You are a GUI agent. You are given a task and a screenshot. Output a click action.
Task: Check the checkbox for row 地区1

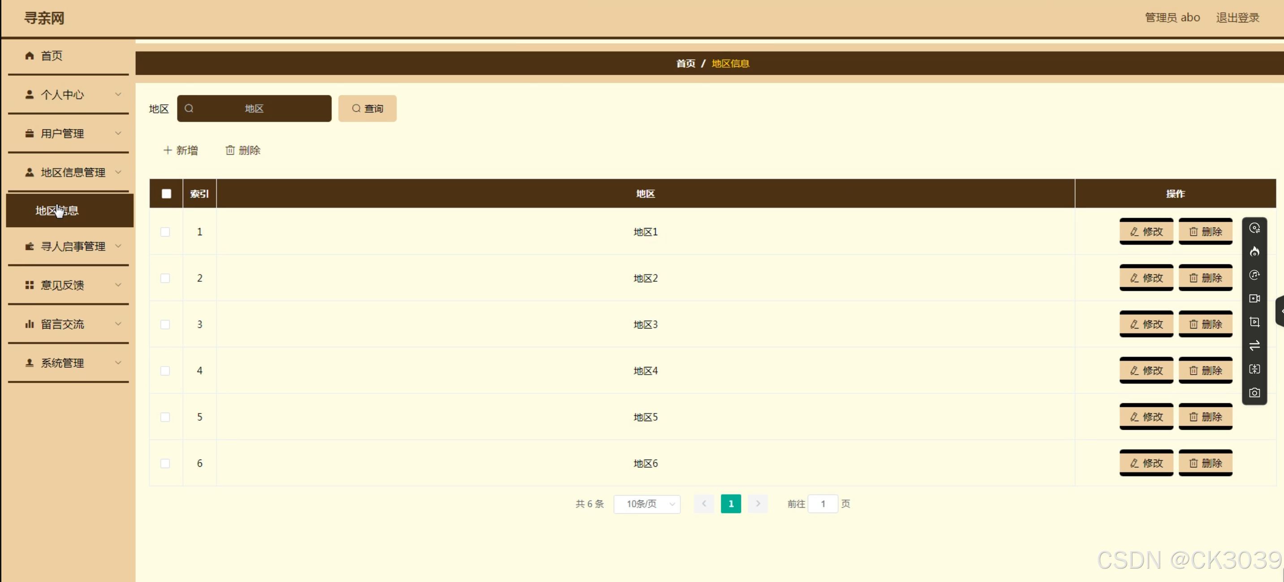coord(165,232)
